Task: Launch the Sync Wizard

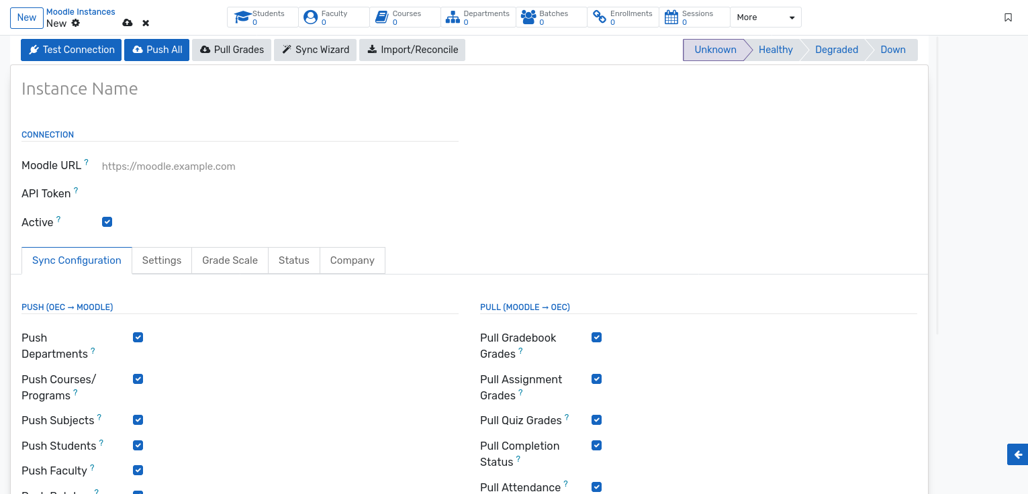Action: [315, 50]
